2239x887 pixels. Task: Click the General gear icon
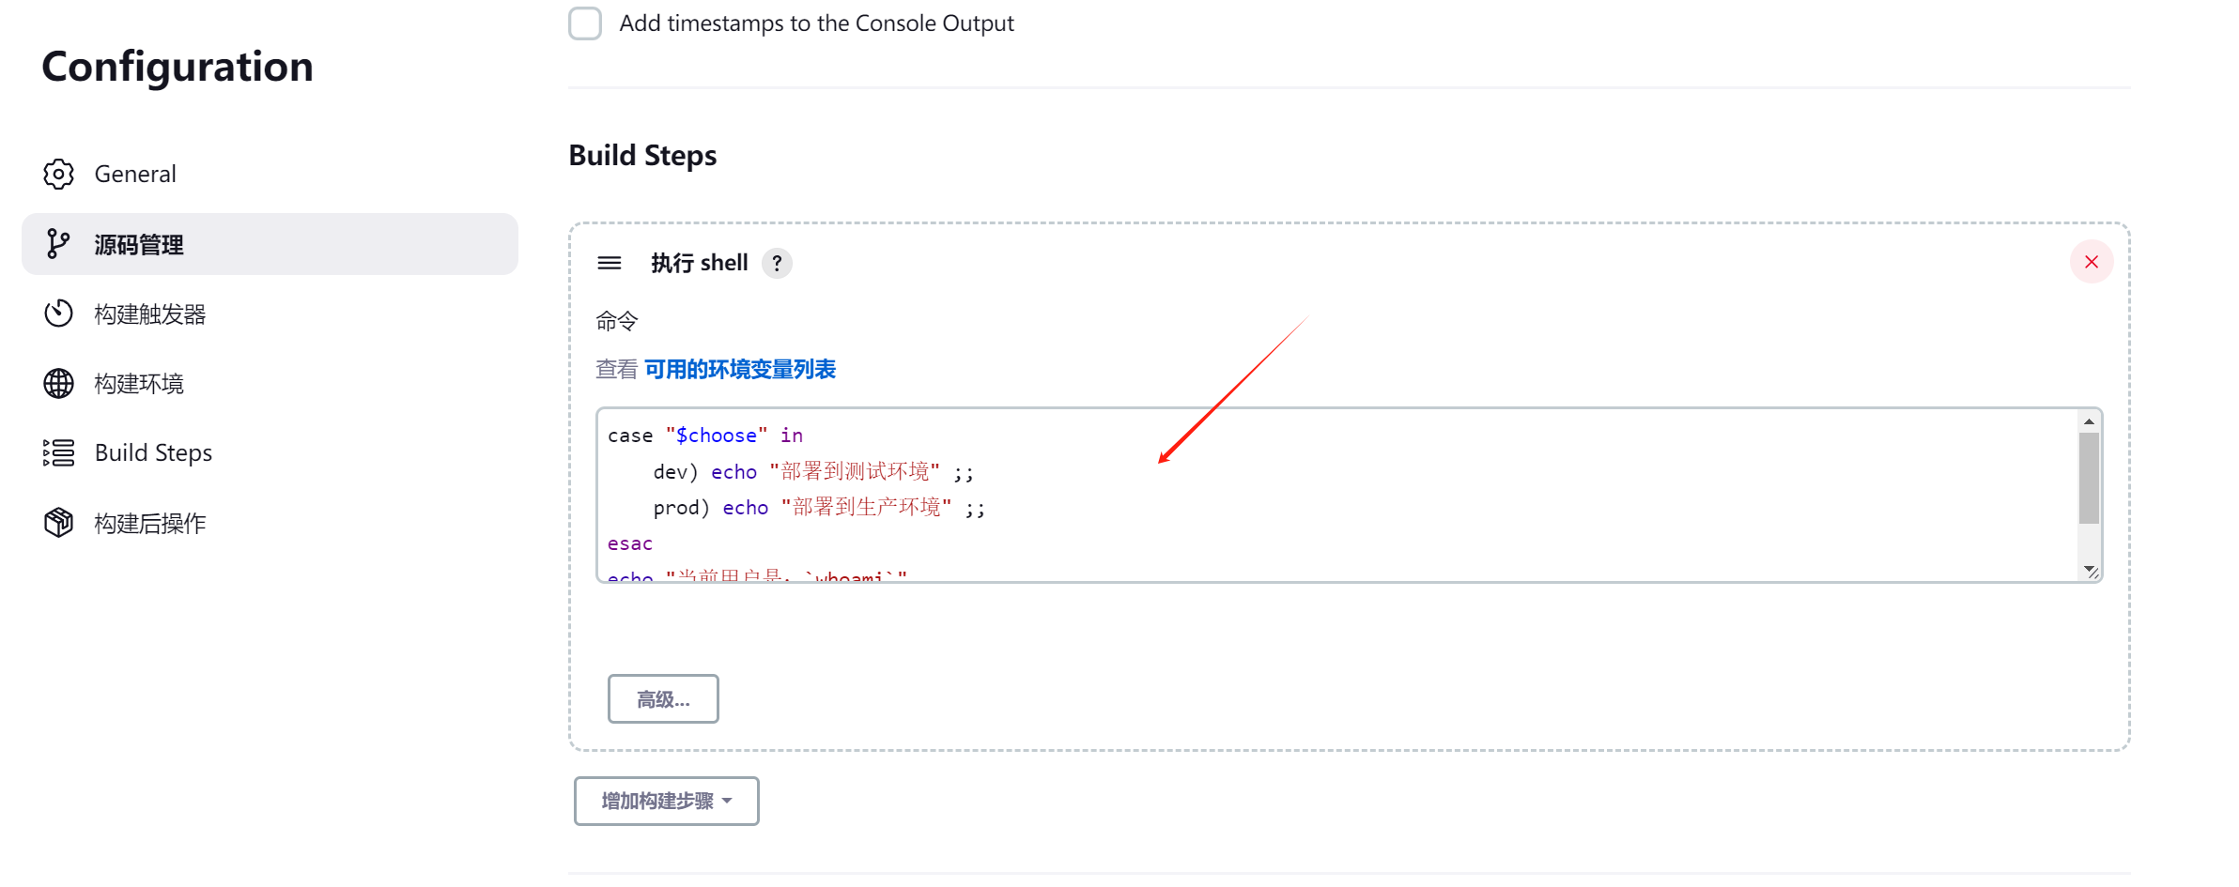58,174
